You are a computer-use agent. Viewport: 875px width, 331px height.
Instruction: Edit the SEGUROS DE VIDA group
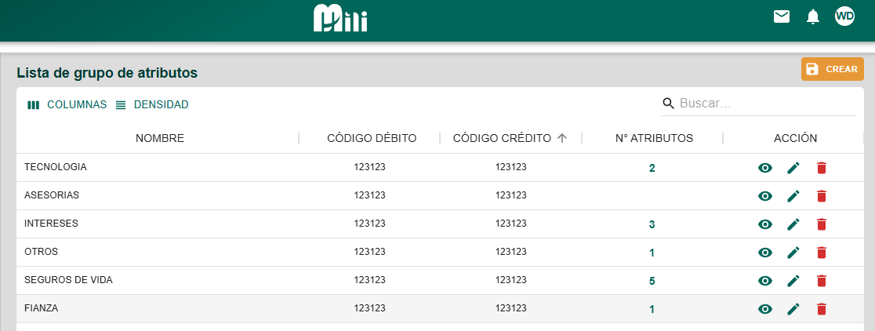(793, 281)
